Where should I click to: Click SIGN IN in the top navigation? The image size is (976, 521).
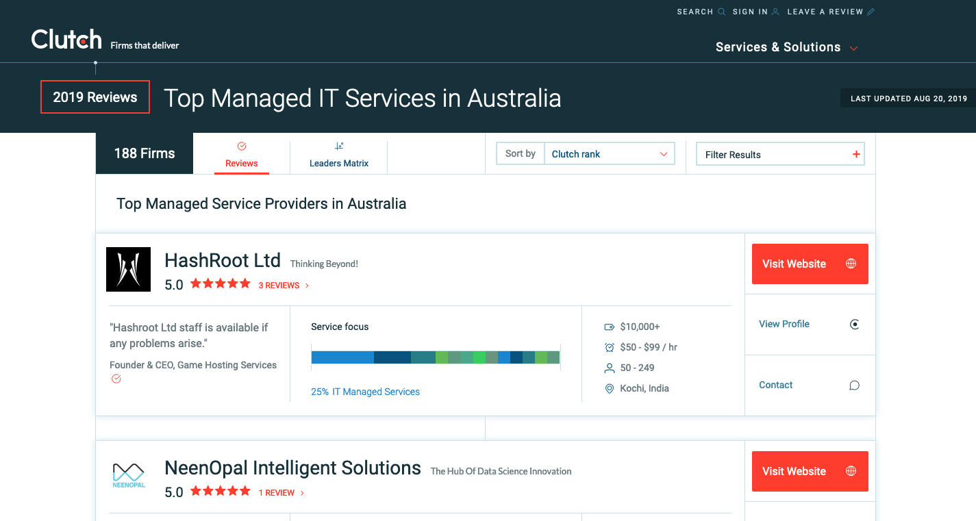750,12
